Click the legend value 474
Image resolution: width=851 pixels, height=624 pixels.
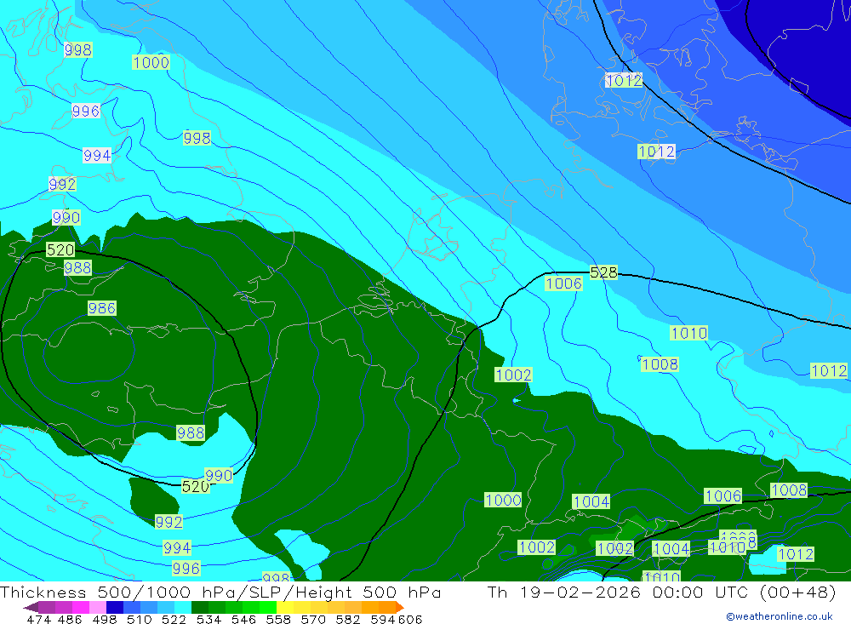click(x=39, y=619)
